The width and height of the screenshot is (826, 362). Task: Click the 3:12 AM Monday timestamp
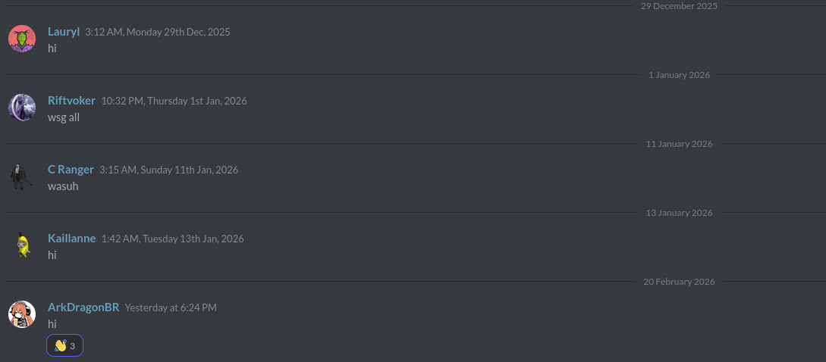pyautogui.click(x=158, y=32)
